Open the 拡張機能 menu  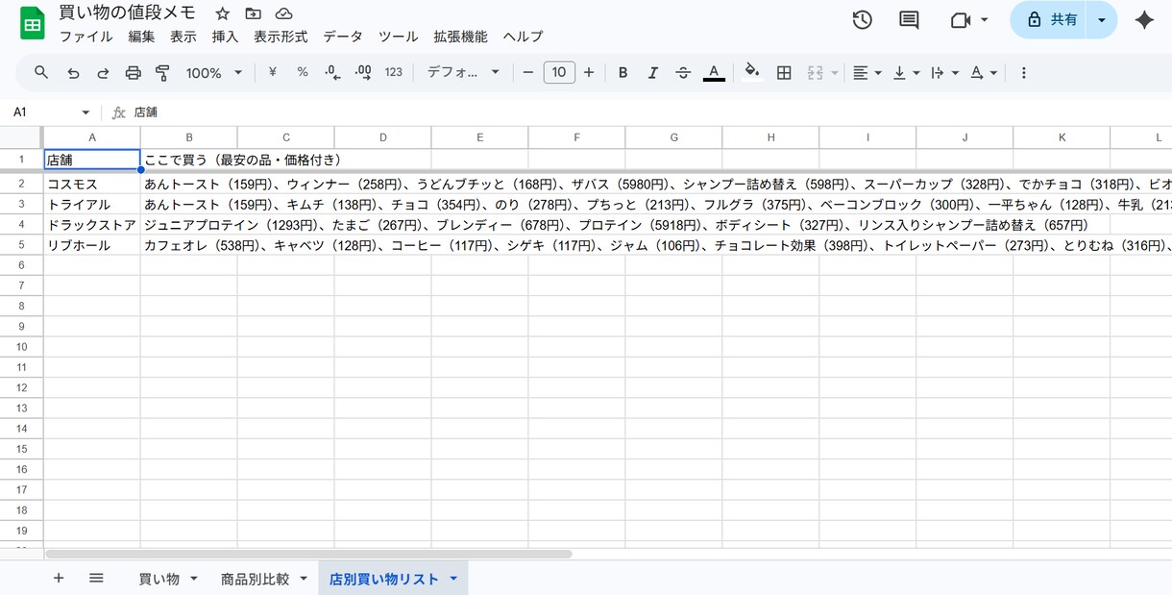[x=460, y=37]
